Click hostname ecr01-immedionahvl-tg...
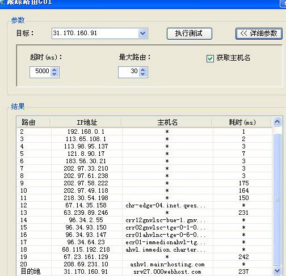This screenshot has height=276, width=286. (x=166, y=242)
